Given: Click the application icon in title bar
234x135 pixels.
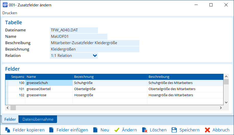Looking at the screenshot, I should tap(5, 5).
